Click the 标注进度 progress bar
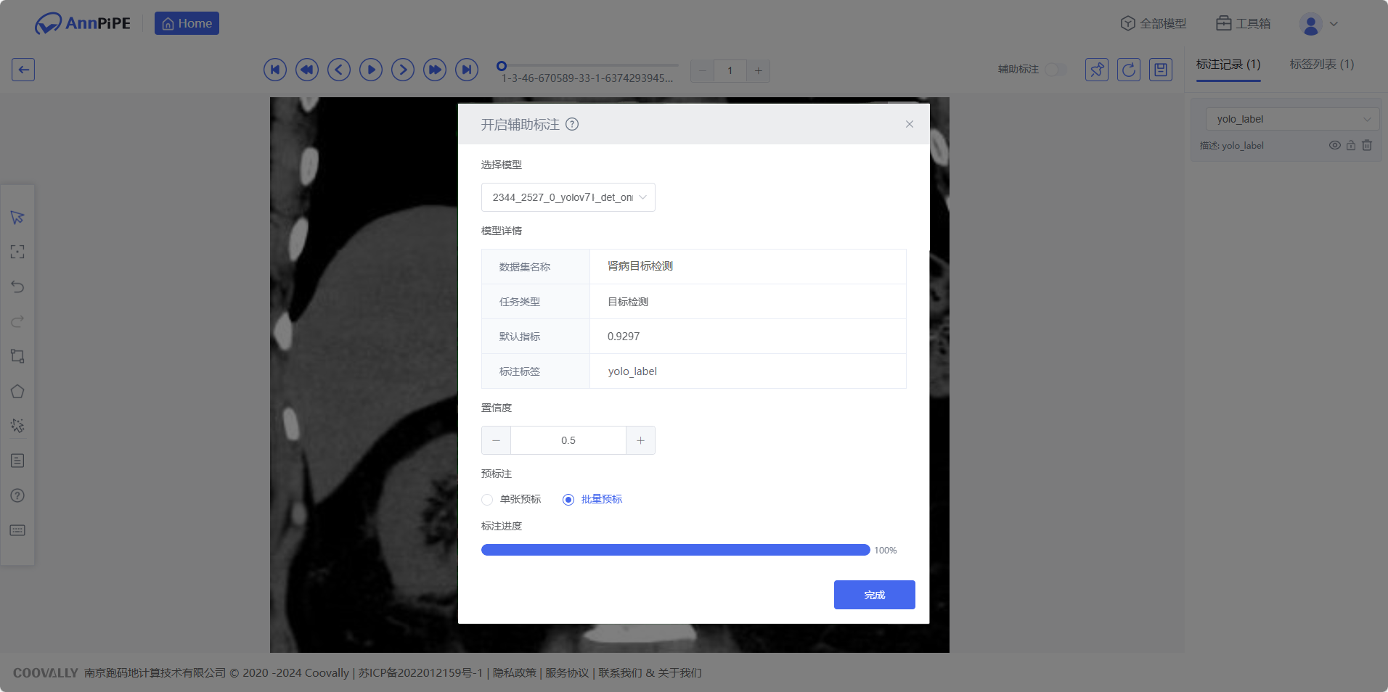 pos(676,550)
